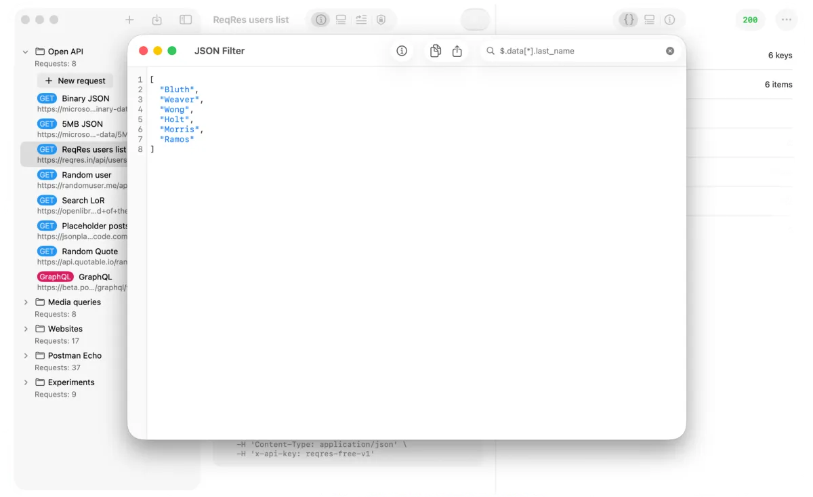Viewport: 813px width, 497px height.
Task: Click the green 200 status badge
Action: click(750, 20)
